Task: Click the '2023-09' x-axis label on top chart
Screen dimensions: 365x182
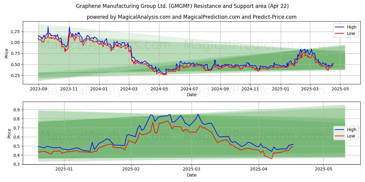Action: click(39, 89)
